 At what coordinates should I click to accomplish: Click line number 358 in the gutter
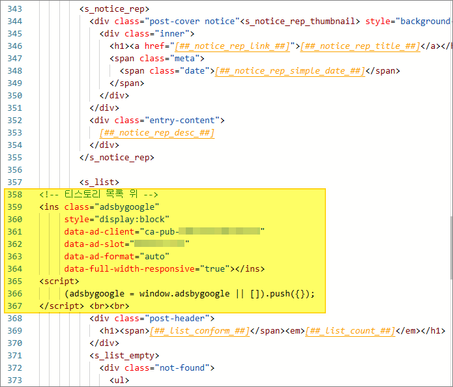(14, 194)
